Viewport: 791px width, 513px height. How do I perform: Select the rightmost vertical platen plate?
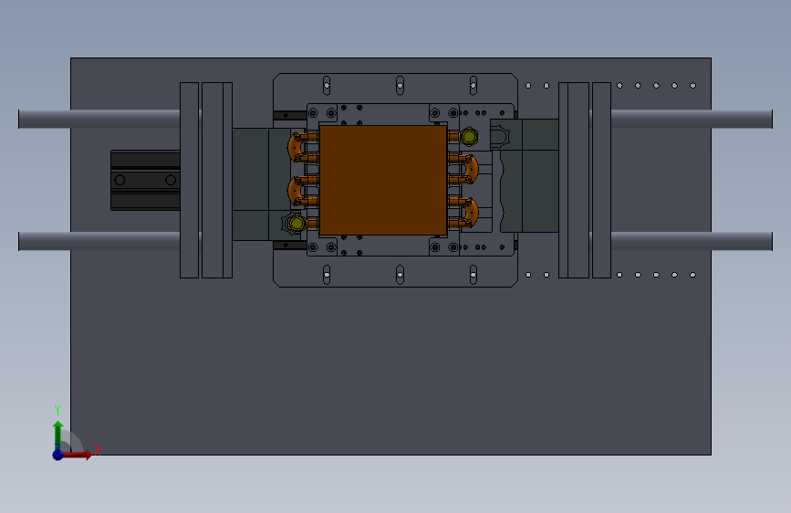click(x=602, y=180)
